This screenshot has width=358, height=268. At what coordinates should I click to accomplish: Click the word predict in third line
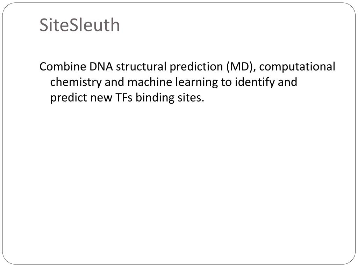pyautogui.click(x=69, y=98)
